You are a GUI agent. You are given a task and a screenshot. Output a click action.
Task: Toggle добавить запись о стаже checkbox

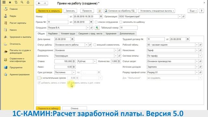pos(39,83)
